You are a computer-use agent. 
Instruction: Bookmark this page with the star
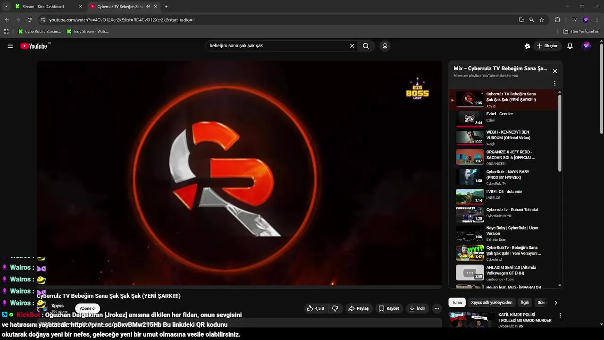[x=542, y=20]
